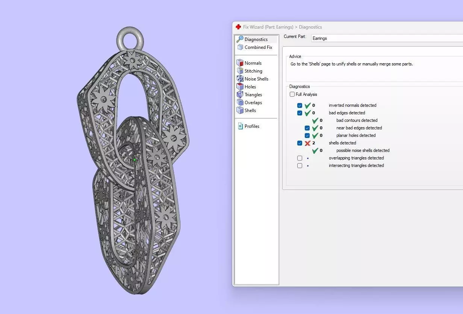Click the Triangles icon in the sidebar
This screenshot has height=314, width=463.
[x=240, y=94]
